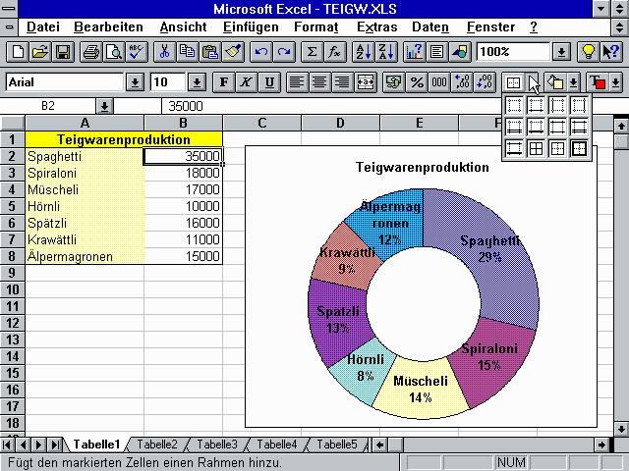Select cell A2 containing Spaghetti

pos(85,156)
